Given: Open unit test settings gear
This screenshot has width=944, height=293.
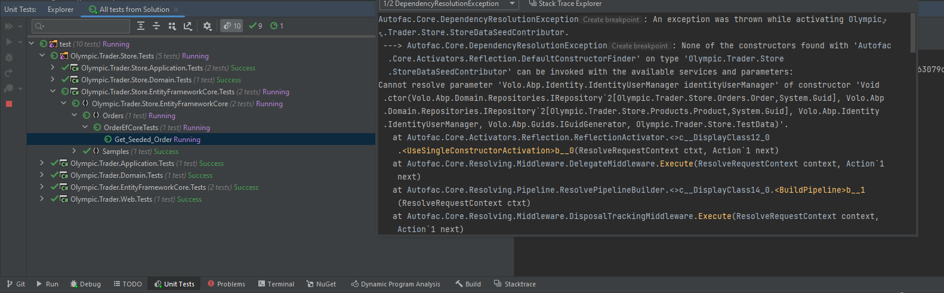Looking at the screenshot, I should pyautogui.click(x=207, y=26).
